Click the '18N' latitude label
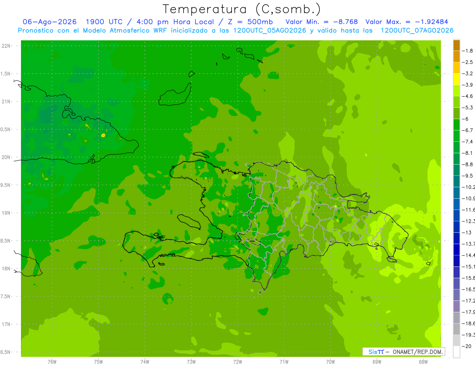The width and height of the screenshot is (475, 367). tap(6, 268)
